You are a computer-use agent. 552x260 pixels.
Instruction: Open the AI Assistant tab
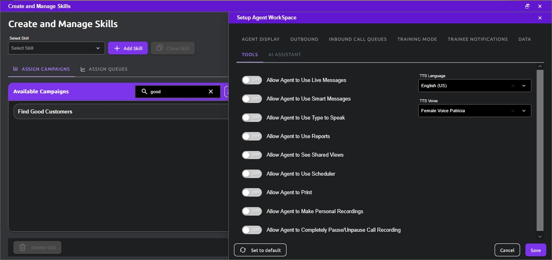[x=284, y=55]
